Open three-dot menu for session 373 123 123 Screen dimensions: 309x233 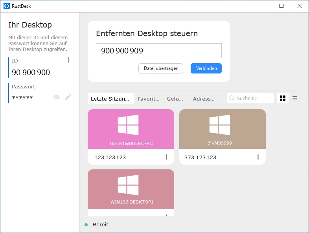click(x=258, y=157)
